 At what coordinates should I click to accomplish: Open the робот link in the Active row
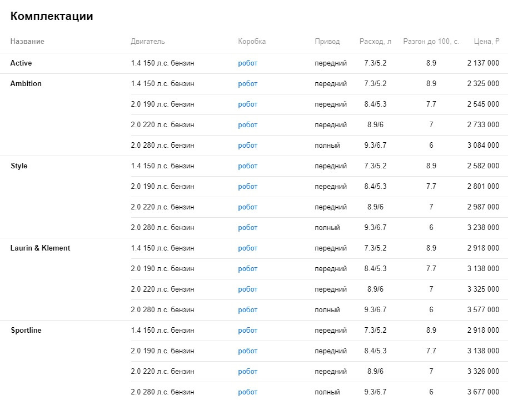(x=247, y=63)
